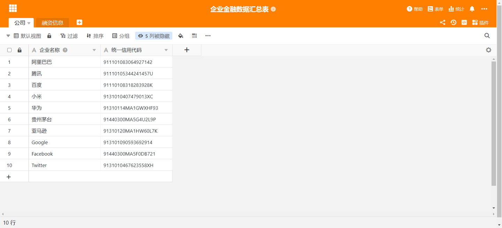The height and width of the screenshot is (228, 502).
Task: Click the 过滤 filter button
Action: click(x=69, y=35)
